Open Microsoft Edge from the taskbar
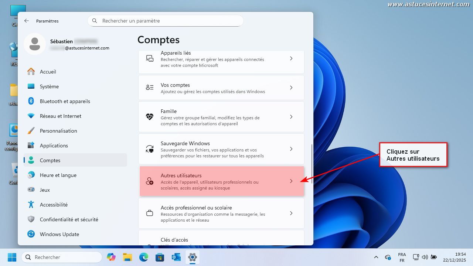This screenshot has height=266, width=473. (x=143, y=257)
